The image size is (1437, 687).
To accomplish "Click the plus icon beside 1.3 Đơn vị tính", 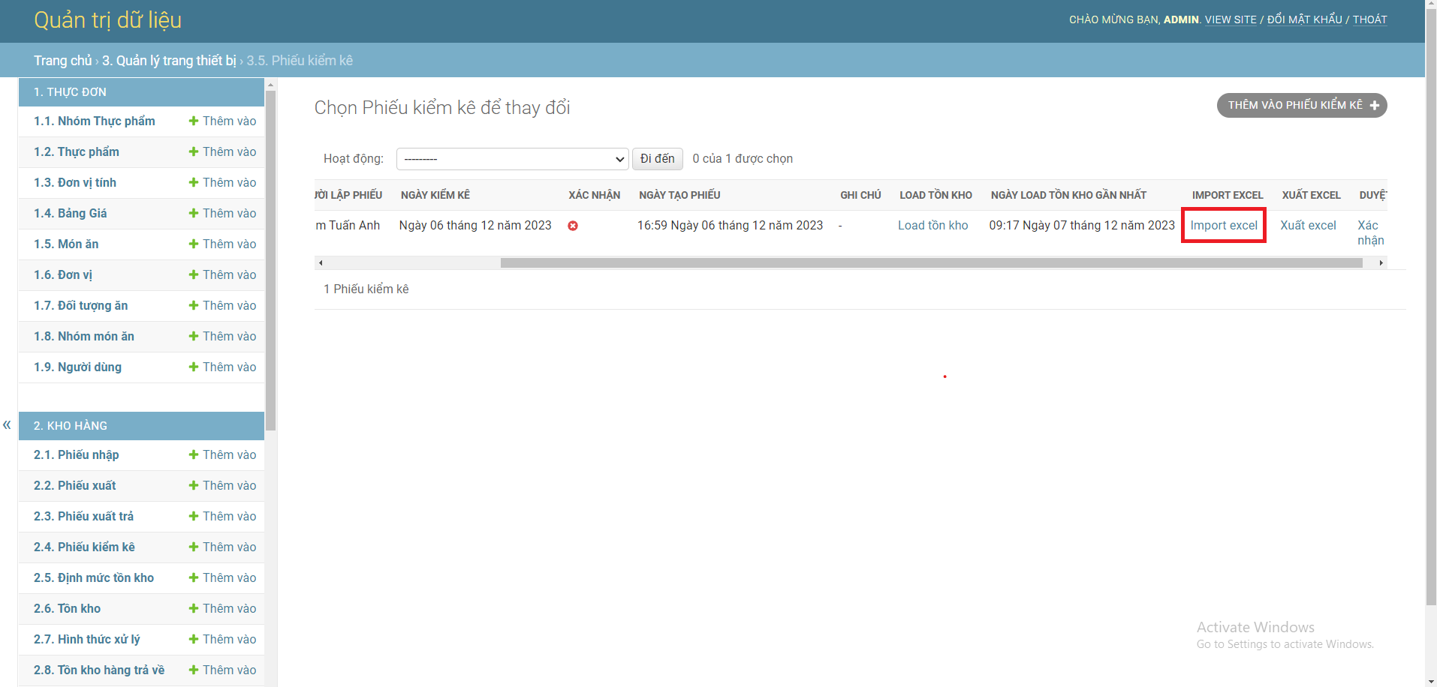I will [x=192, y=182].
